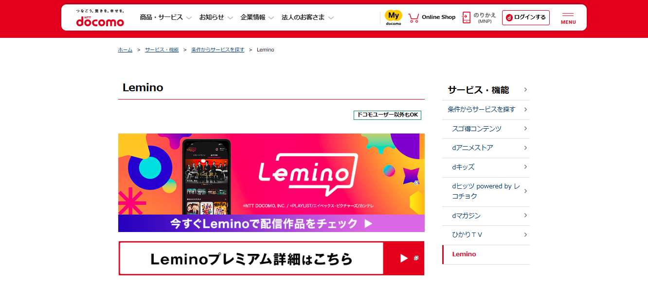Expand the 企業情報 dropdown menu
The width and height of the screenshot is (648, 283).
pyautogui.click(x=257, y=17)
